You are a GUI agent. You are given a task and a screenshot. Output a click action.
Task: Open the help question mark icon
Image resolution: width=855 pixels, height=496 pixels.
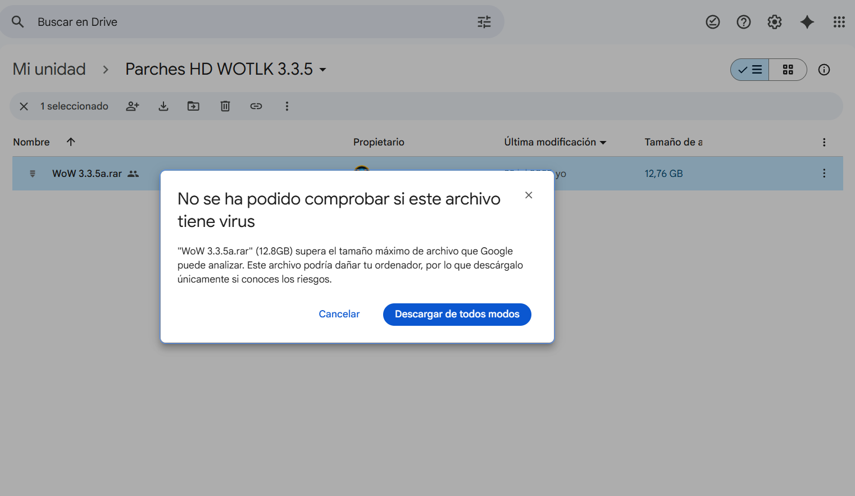pyautogui.click(x=743, y=21)
